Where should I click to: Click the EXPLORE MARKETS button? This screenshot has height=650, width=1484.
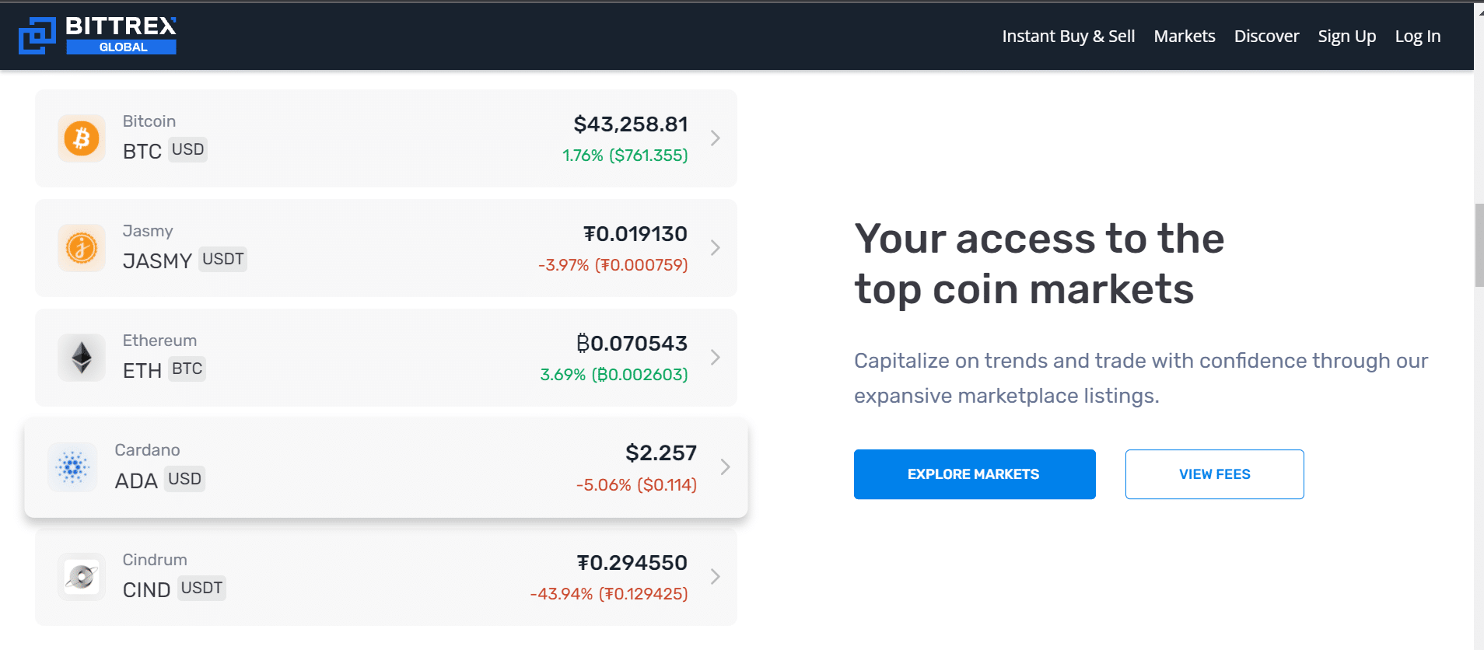click(x=975, y=474)
